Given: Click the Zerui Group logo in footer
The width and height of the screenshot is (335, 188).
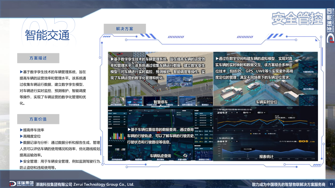Looking at the screenshot, I should [x=21, y=184].
